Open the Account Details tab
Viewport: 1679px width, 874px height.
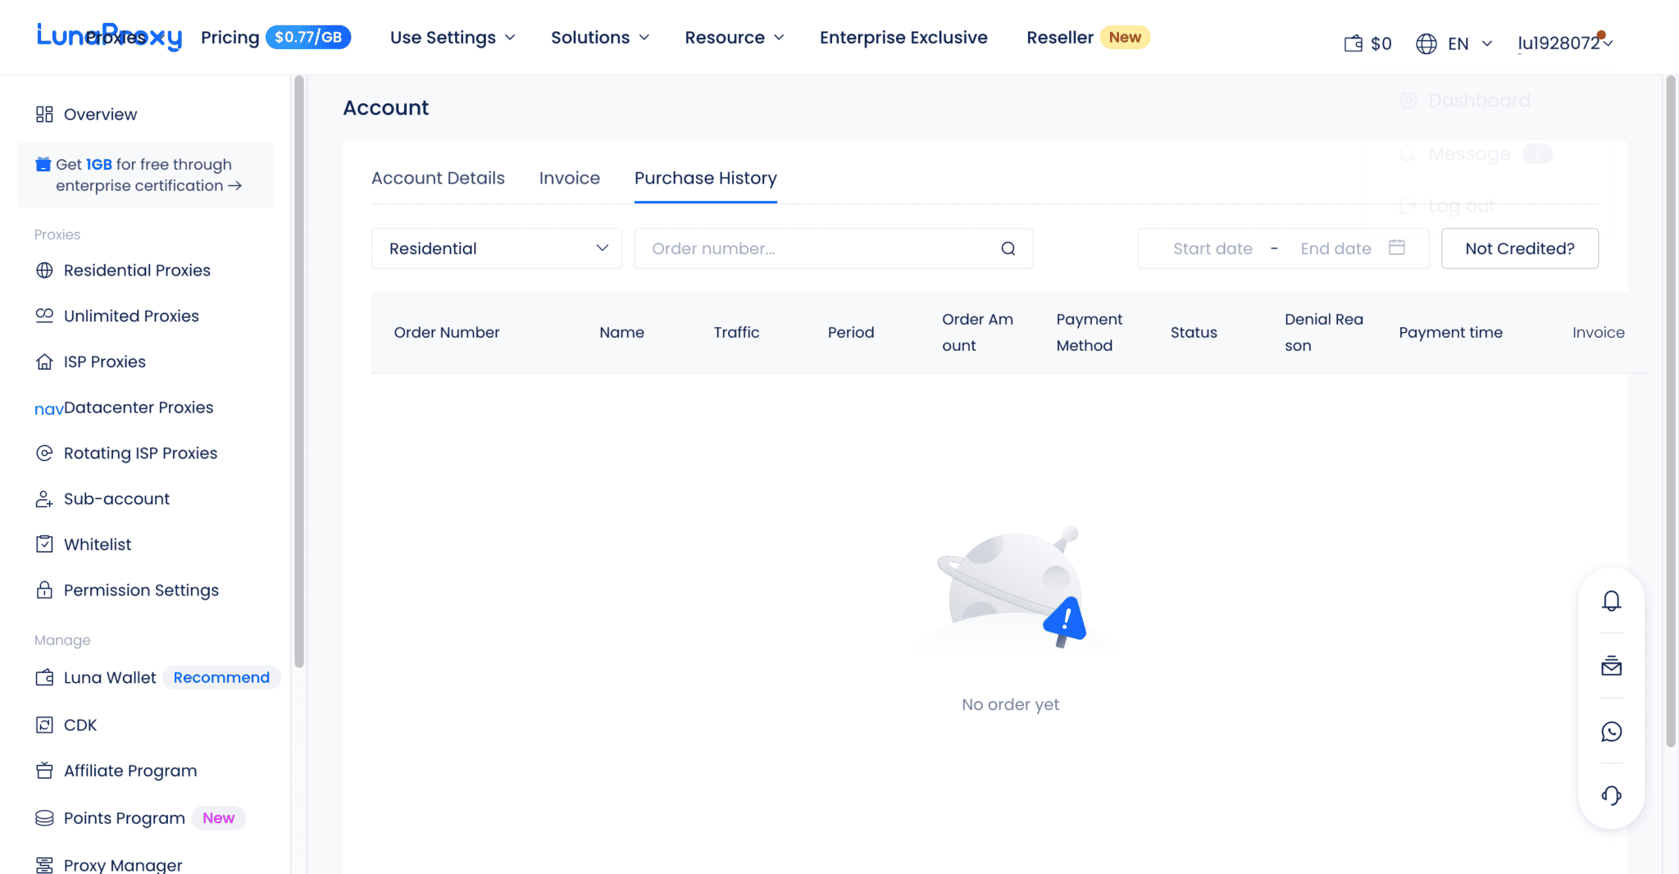coord(438,178)
